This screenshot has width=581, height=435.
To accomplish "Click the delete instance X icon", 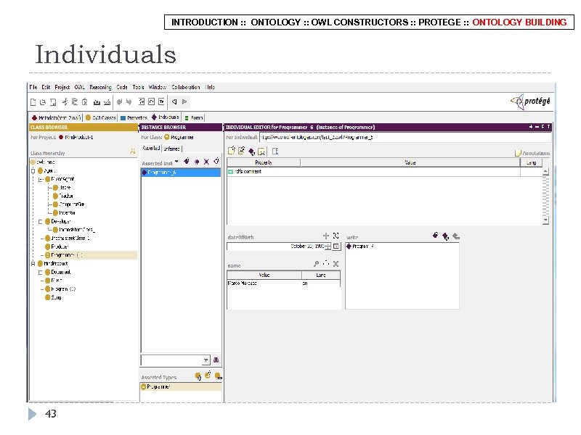I will click(207, 162).
